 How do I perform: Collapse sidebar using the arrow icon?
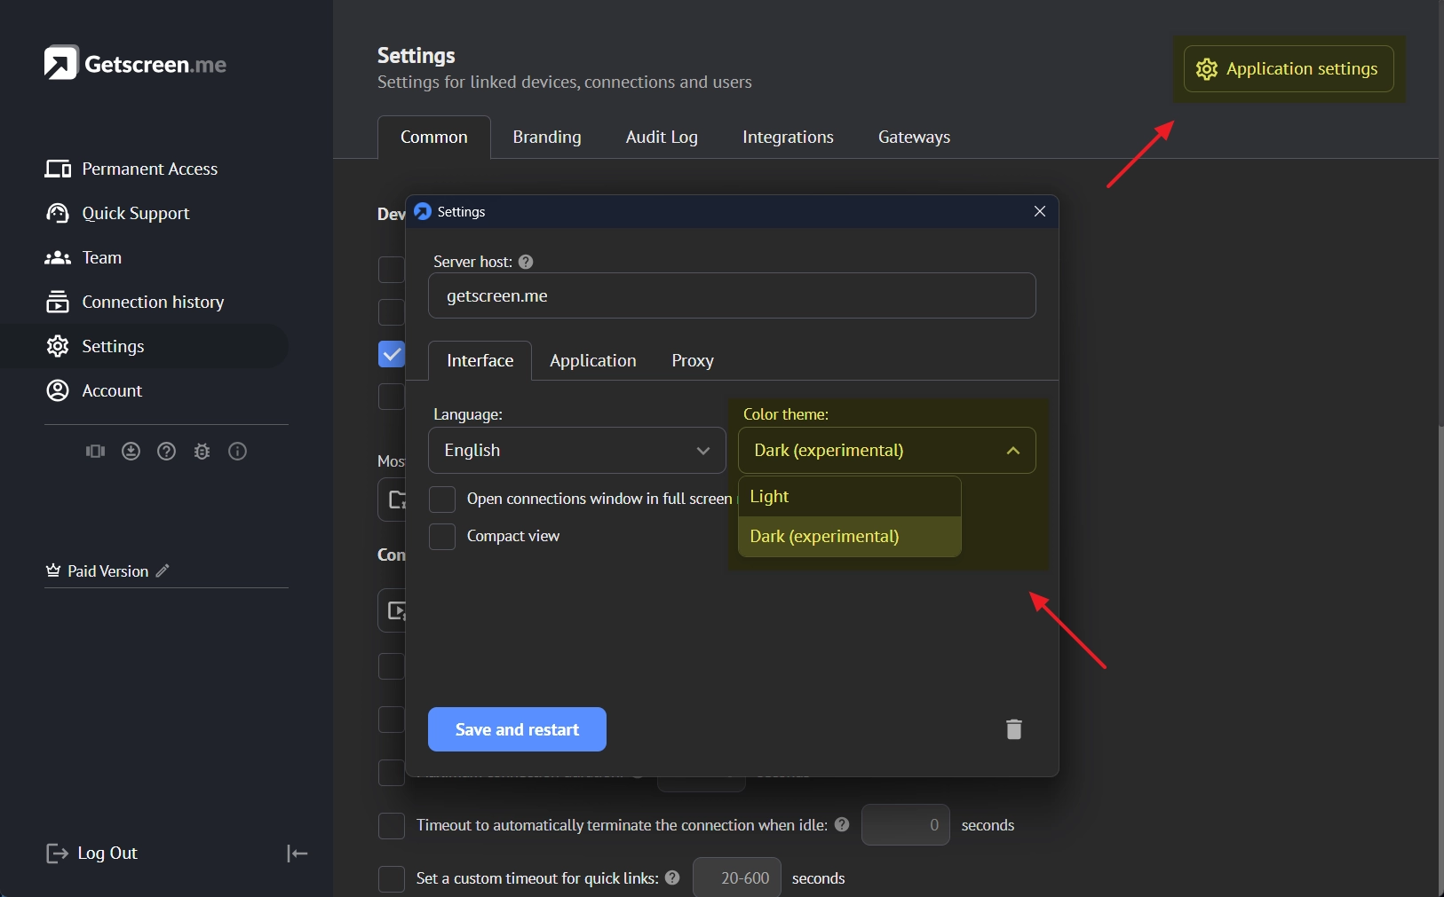297,854
